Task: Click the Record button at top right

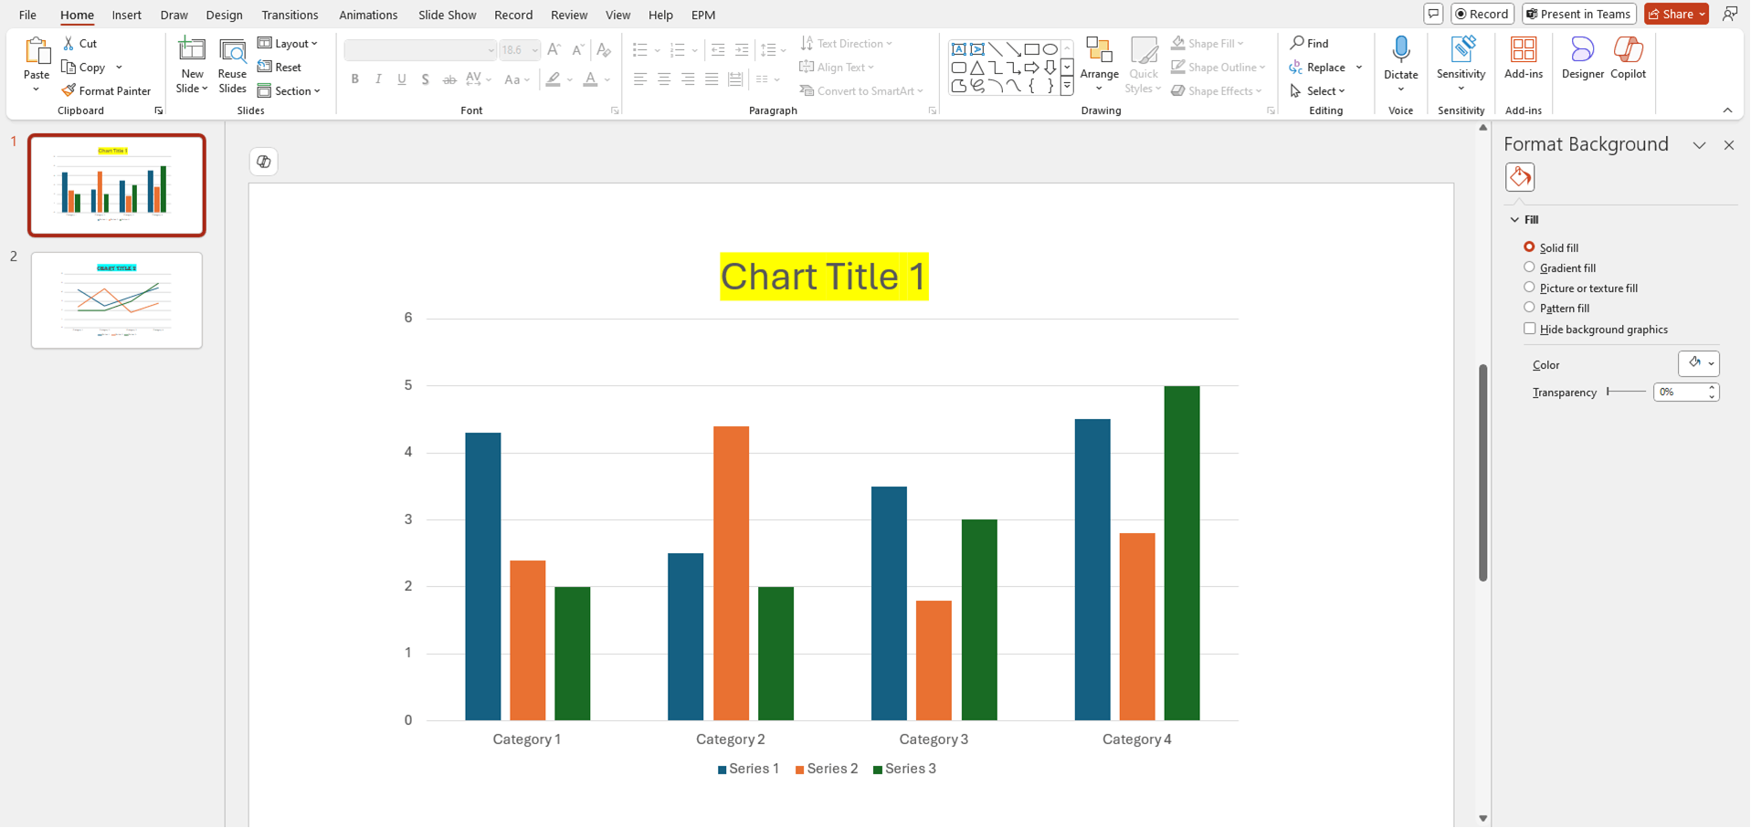Action: [x=1482, y=14]
